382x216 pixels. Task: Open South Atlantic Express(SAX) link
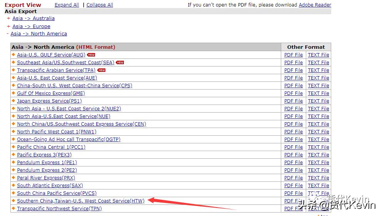[x=50, y=186]
